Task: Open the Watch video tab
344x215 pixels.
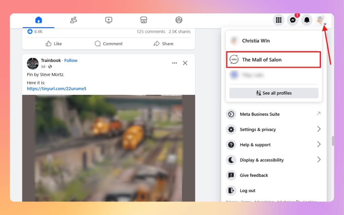Action: click(109, 20)
